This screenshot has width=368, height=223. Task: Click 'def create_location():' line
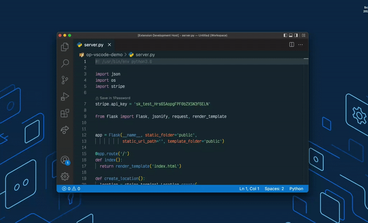click(120, 179)
